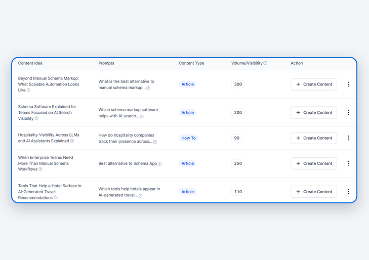
Task: Click the volume value 300
Action: pyautogui.click(x=238, y=84)
